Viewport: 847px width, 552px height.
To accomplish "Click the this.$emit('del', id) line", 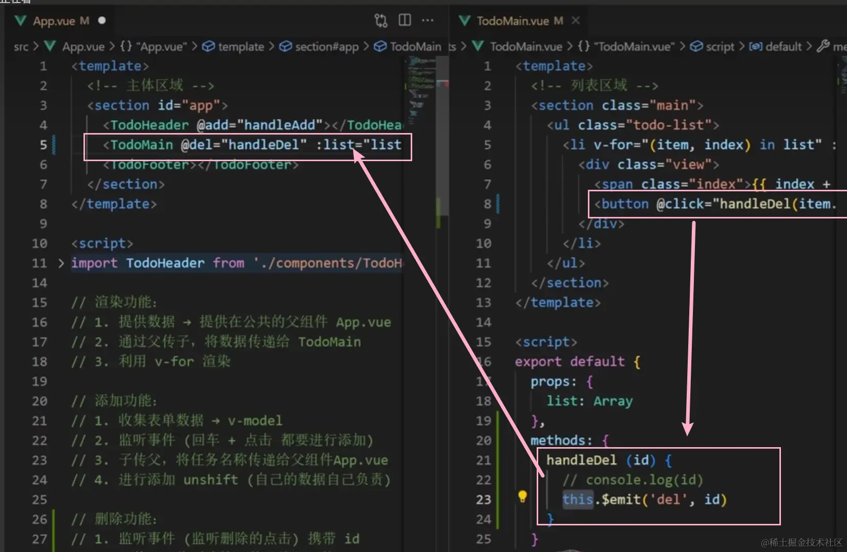I will coord(645,500).
